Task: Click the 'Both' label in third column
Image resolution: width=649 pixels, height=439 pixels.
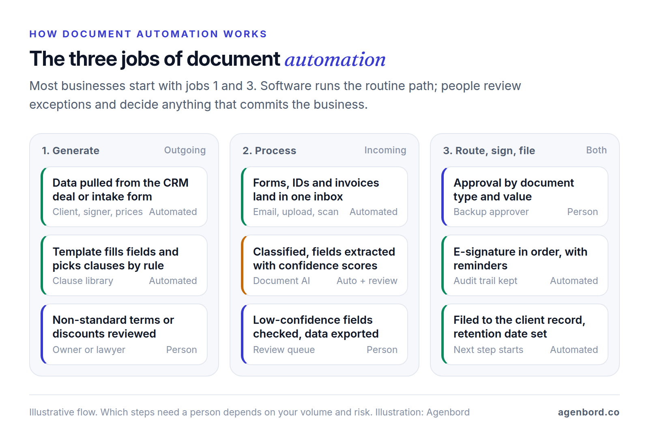Action: point(596,150)
